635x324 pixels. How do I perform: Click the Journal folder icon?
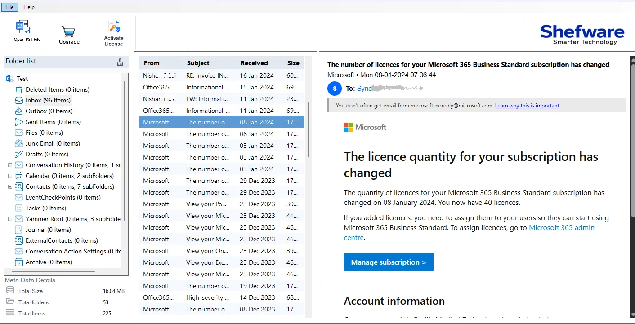tap(19, 230)
